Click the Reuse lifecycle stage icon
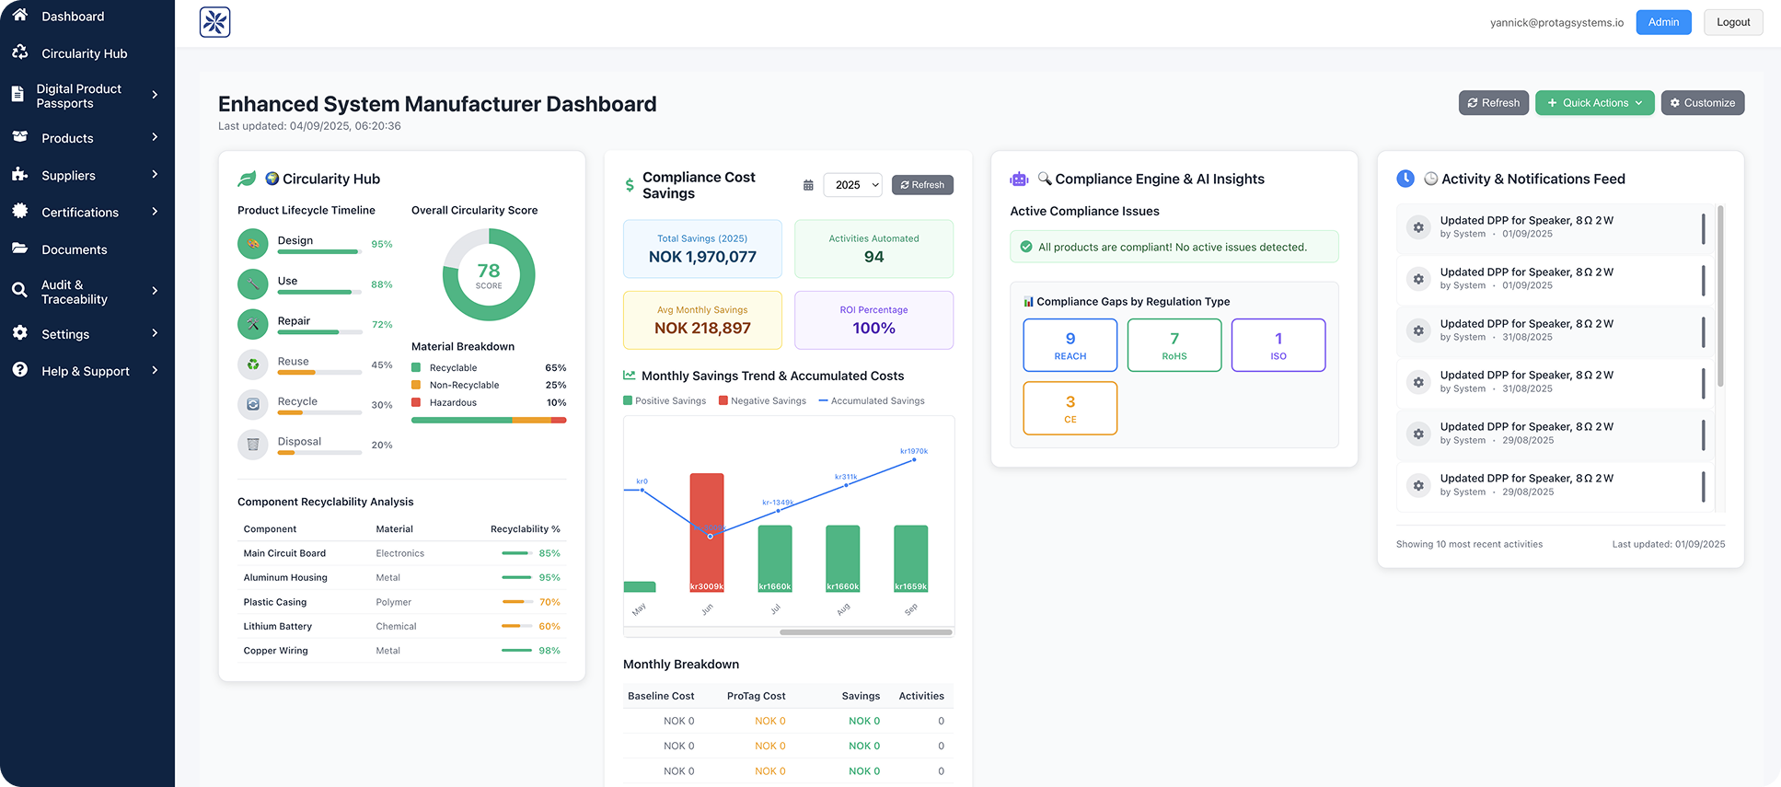This screenshot has height=787, width=1781. click(x=253, y=365)
